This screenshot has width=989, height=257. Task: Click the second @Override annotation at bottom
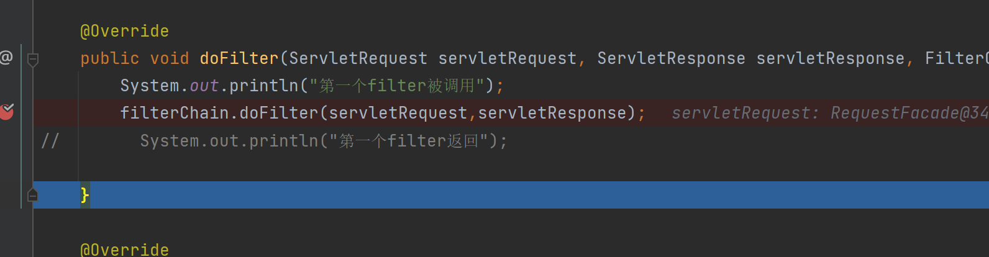click(124, 250)
